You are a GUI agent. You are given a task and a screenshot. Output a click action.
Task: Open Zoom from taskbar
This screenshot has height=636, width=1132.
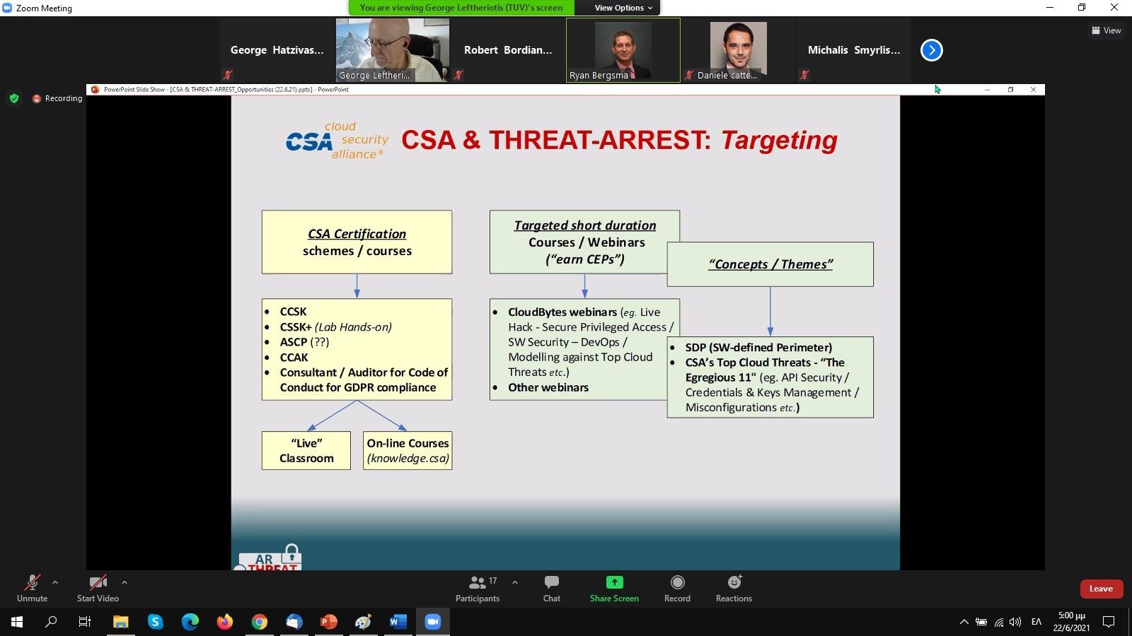432,622
